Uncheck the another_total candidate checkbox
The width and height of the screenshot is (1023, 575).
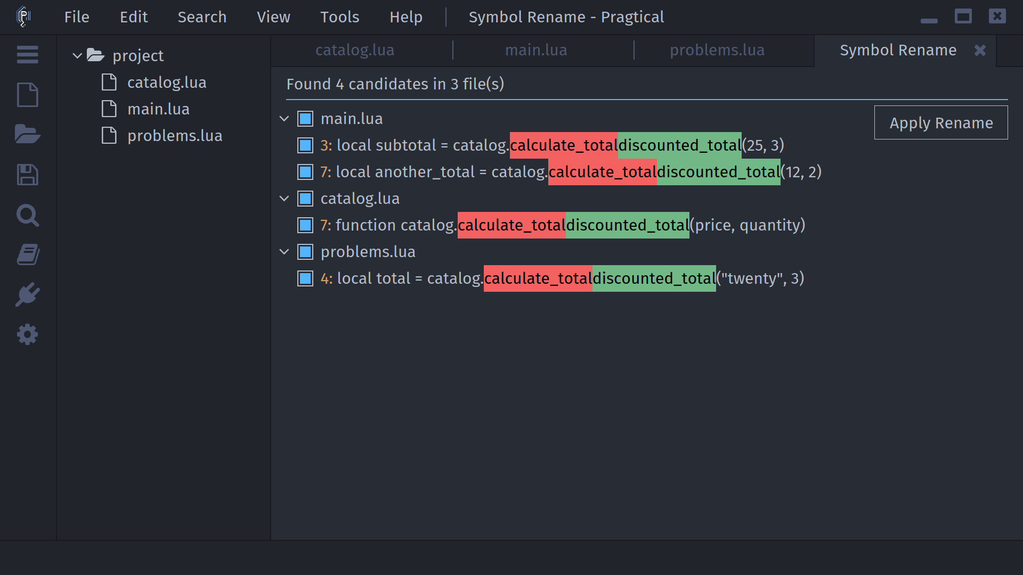pos(305,171)
